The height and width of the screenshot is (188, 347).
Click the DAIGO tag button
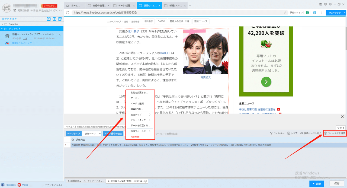point(161,21)
